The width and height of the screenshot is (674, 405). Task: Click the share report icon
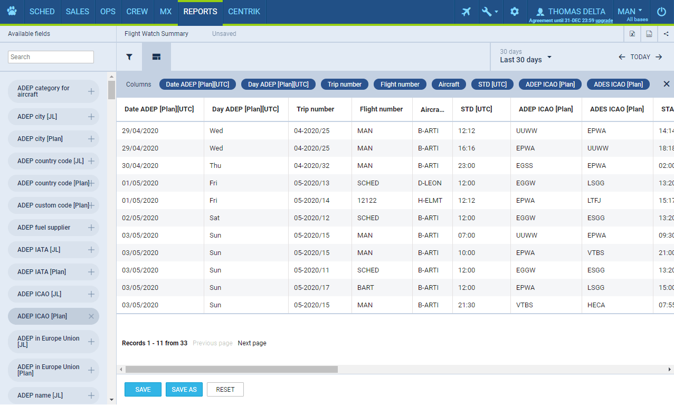coord(666,34)
